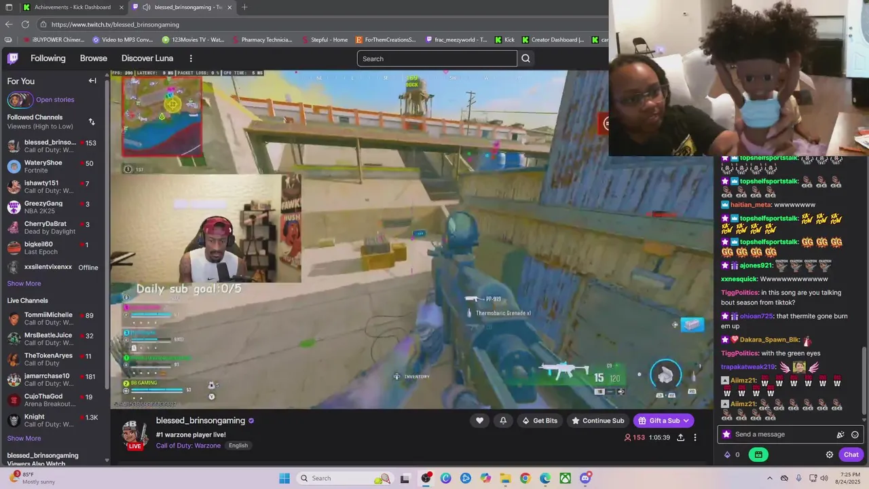The image size is (869, 489).
Task: Open stream options three-dot menu
Action: [x=695, y=437]
